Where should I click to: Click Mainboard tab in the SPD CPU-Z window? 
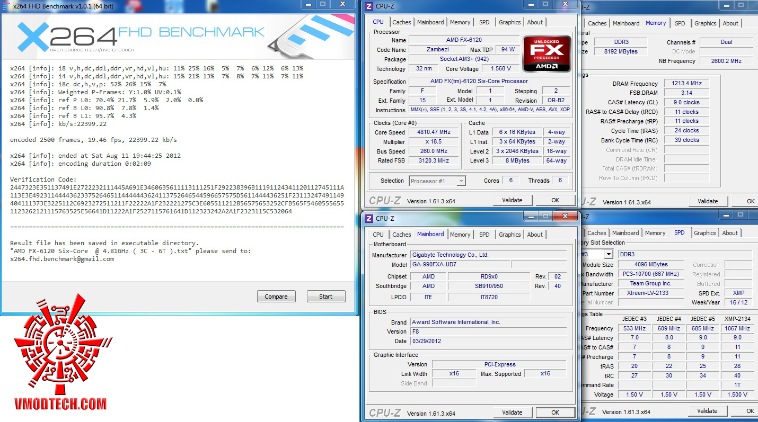click(625, 233)
